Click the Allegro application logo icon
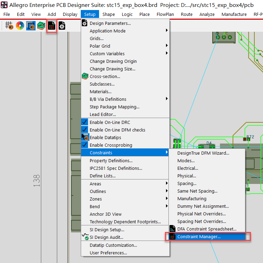Screen dimensions: 263x263 [x=4, y=5]
